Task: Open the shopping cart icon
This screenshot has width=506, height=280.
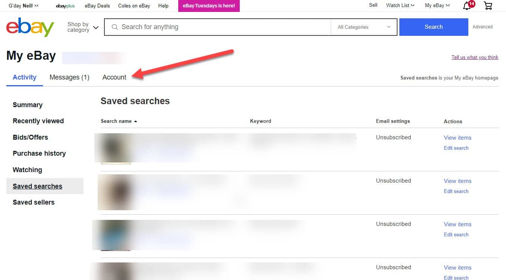Action: pyautogui.click(x=488, y=5)
